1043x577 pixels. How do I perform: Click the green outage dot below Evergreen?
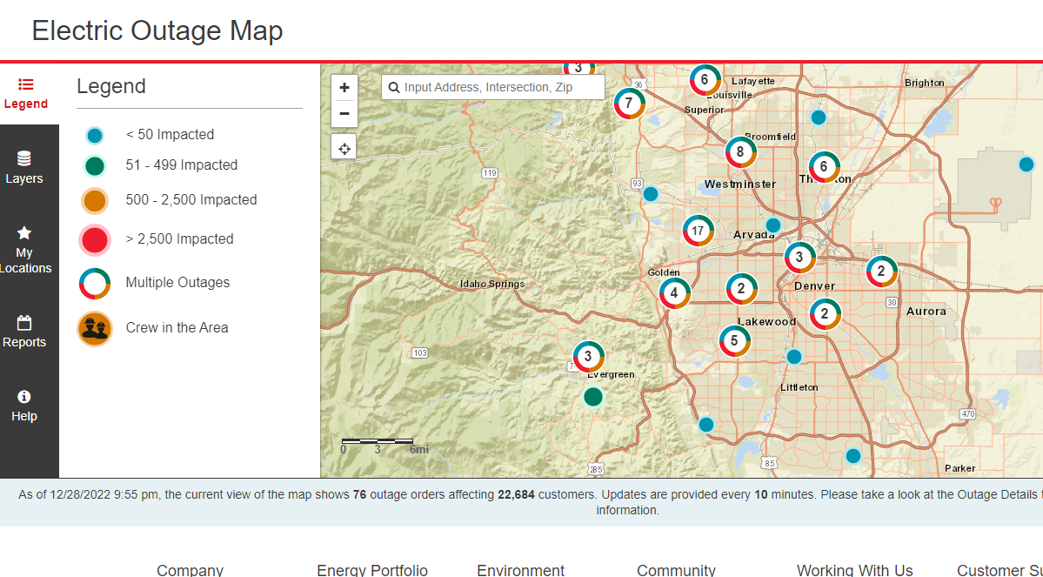593,396
